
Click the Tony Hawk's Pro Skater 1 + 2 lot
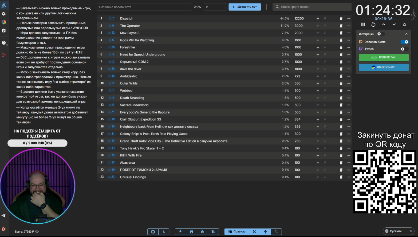[142, 148]
